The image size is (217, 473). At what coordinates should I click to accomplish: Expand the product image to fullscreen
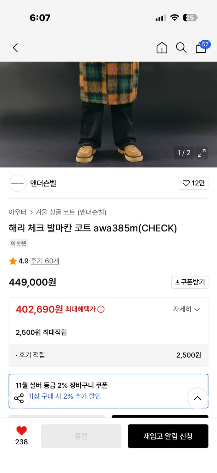(x=202, y=153)
